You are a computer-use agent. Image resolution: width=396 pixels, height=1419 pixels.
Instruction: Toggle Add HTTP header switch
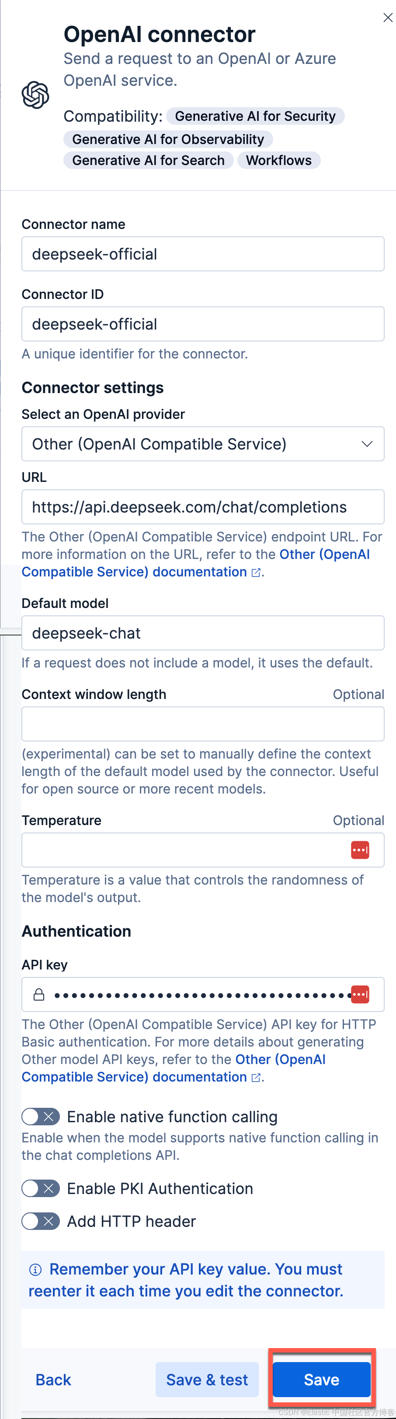click(41, 1221)
